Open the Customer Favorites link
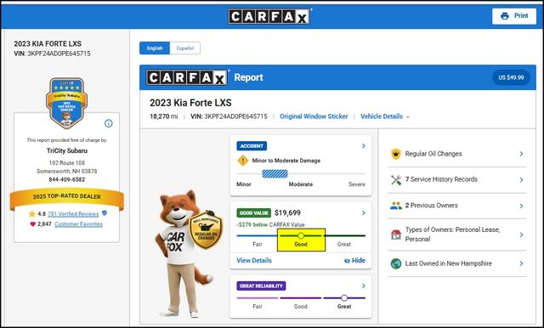The height and width of the screenshot is (328, 544). pos(78,224)
